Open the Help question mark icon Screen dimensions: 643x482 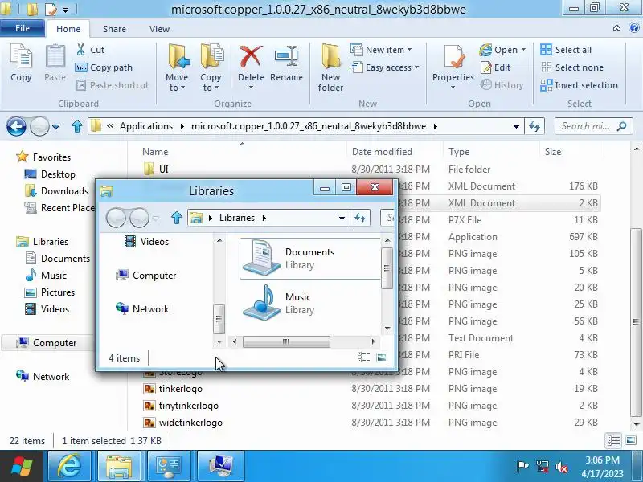tap(634, 28)
